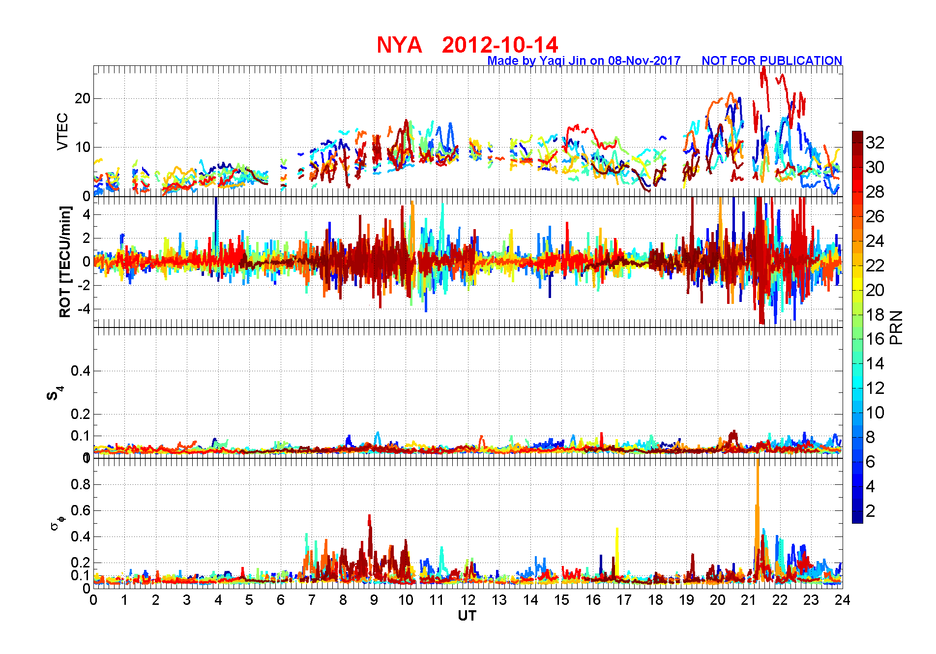The height and width of the screenshot is (654, 936).
Task: Click the sigma phi axis label
Action: tap(58, 522)
